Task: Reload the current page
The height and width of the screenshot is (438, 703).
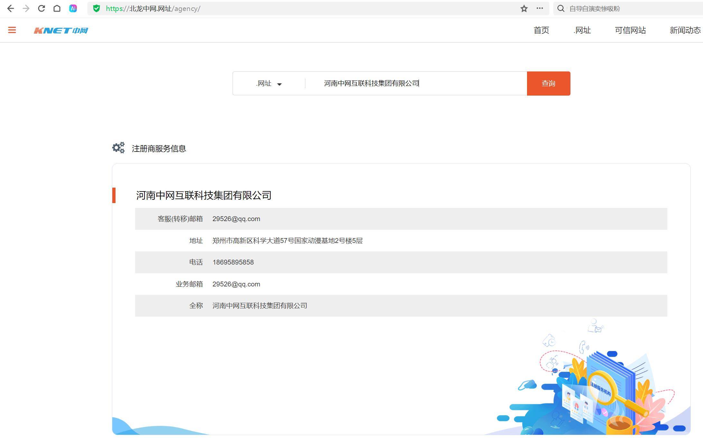Action: tap(42, 9)
